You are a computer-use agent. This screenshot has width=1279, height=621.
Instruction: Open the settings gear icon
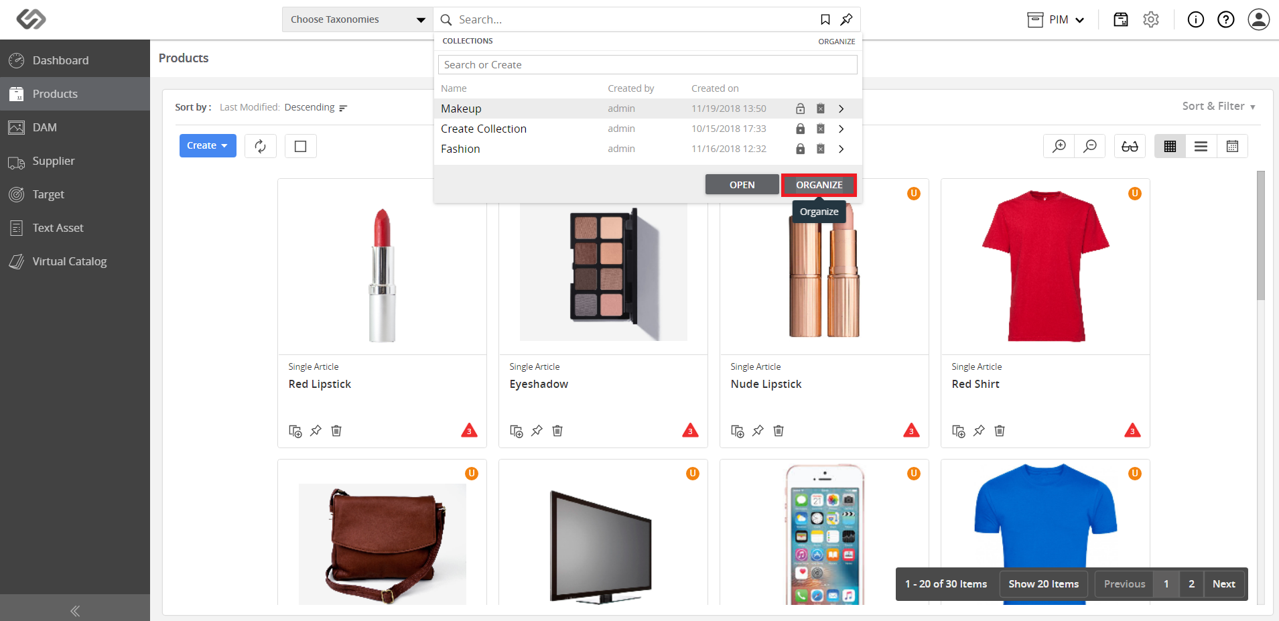coord(1151,19)
